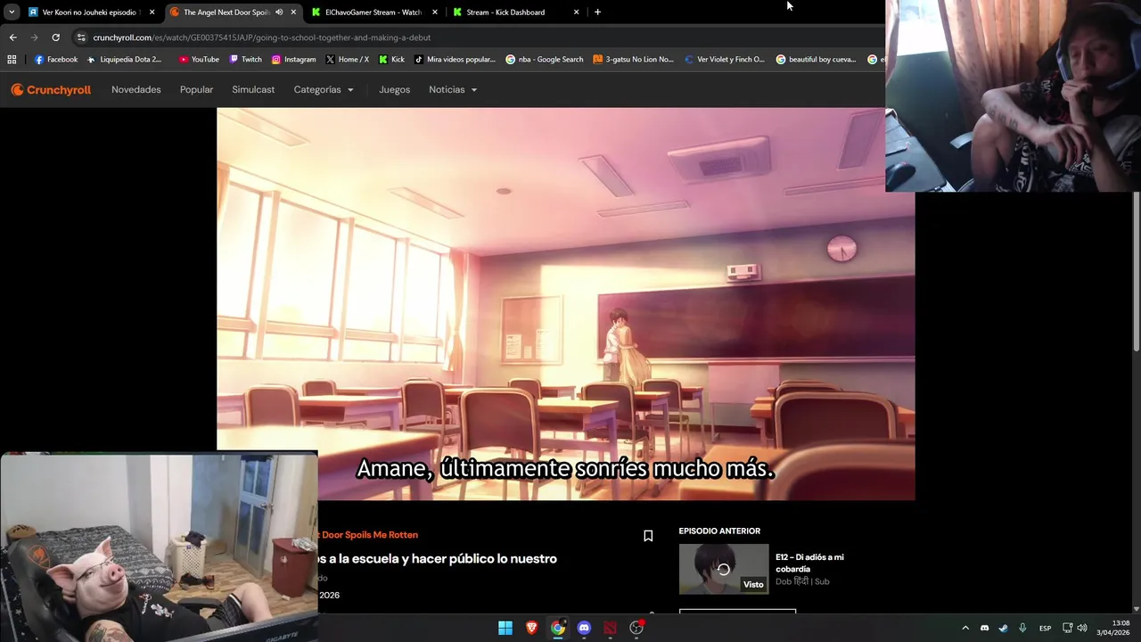Bookmark this episode with the watchlist icon

pos(648,536)
